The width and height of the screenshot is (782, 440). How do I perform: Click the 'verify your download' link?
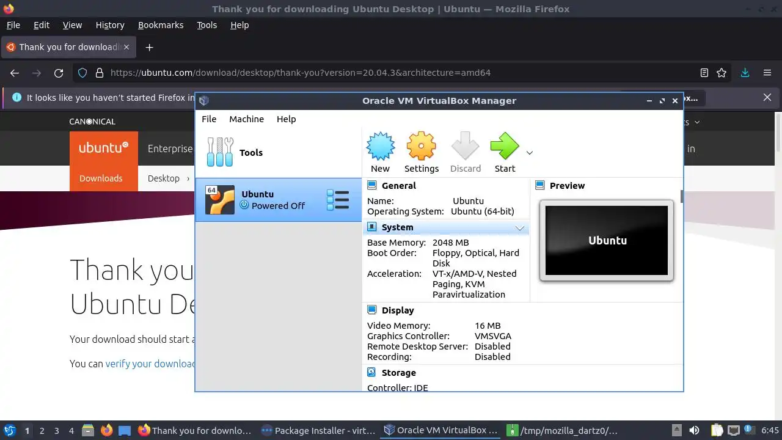click(x=150, y=364)
